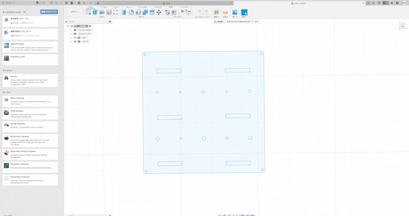This screenshot has width=409, height=216.
Task: Expand the Document Settings tree node
Action: tap(71, 30)
